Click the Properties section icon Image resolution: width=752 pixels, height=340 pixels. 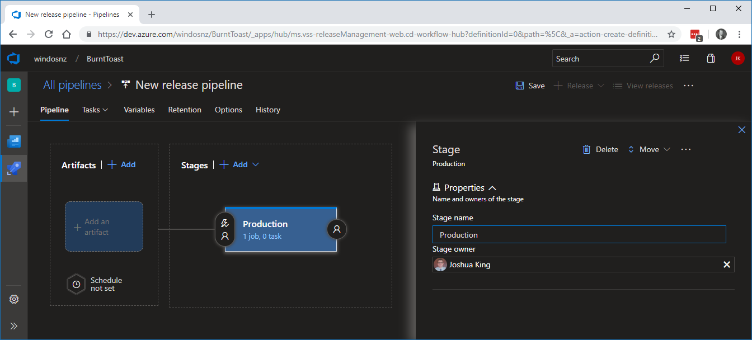click(436, 187)
